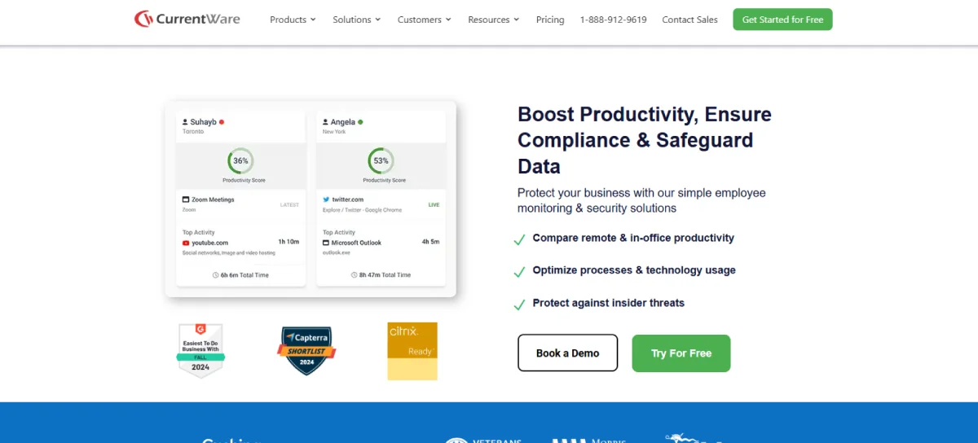Viewport: 978px width, 443px height.
Task: Click Angela's green status dot
Action: coord(360,122)
